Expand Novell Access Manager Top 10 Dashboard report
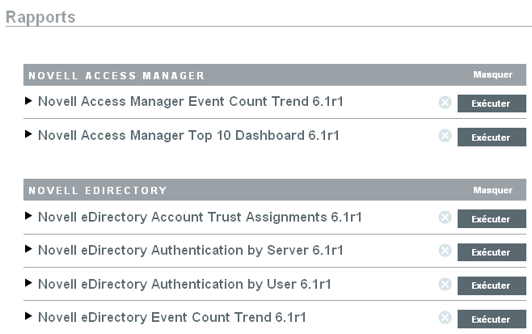This screenshot has height=334, width=532. pyautogui.click(x=29, y=135)
